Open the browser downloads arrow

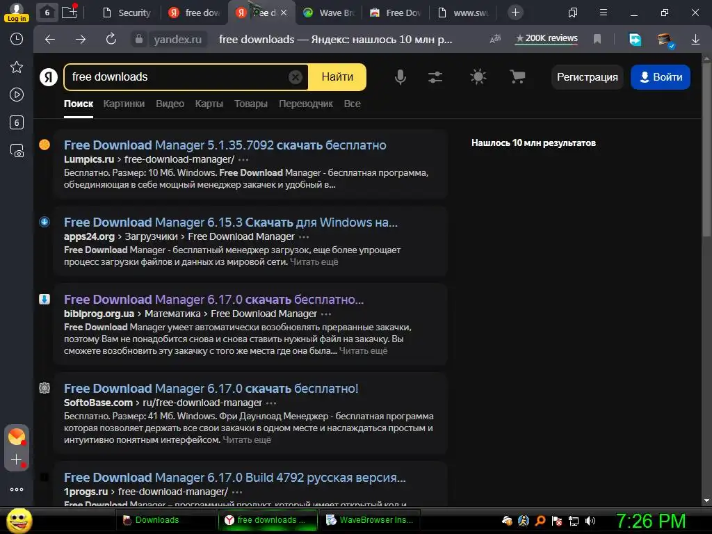point(695,40)
